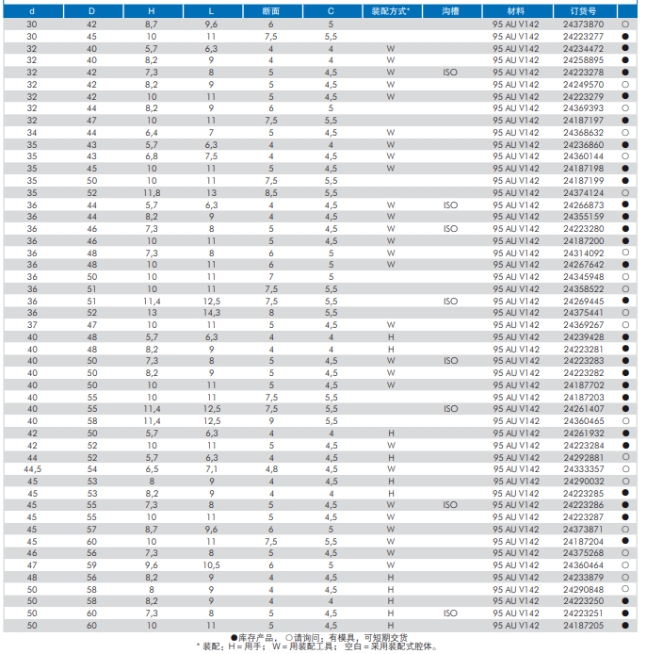Click the hollow circle next to 24345948
Image resolution: width=663 pixels, height=654 pixels.
click(x=625, y=277)
